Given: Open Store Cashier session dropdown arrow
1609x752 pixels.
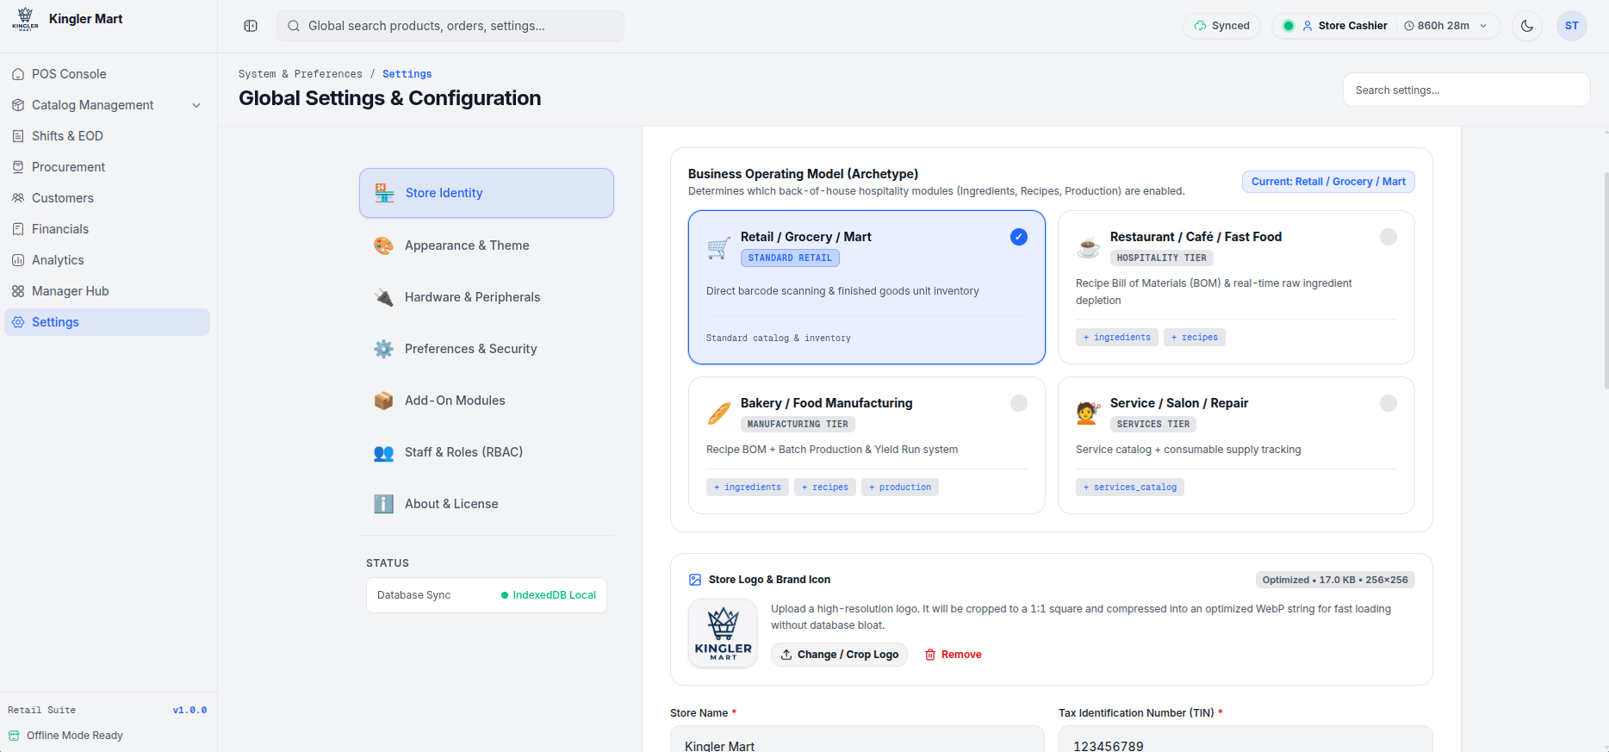Looking at the screenshot, I should click(1483, 26).
